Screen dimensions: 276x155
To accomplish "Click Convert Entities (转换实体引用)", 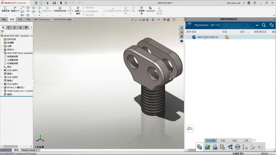I will pyautogui.click(x=60, y=9).
